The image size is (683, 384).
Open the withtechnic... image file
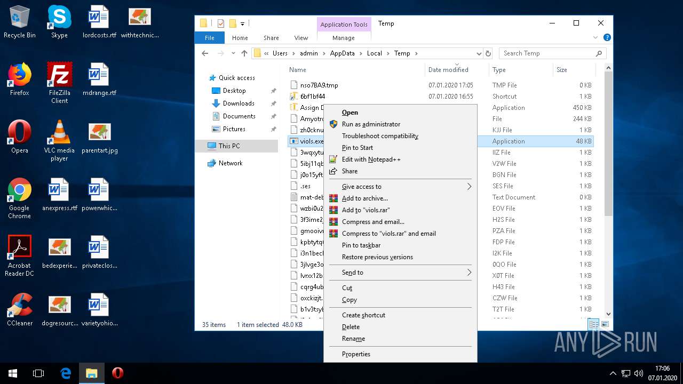point(140,22)
